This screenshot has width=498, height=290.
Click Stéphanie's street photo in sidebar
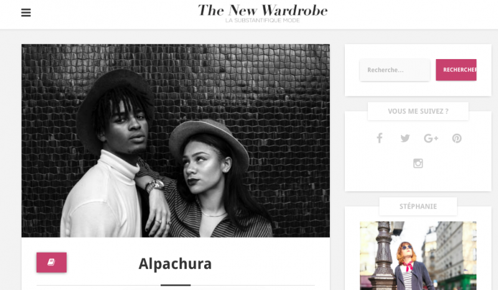tap(418, 256)
